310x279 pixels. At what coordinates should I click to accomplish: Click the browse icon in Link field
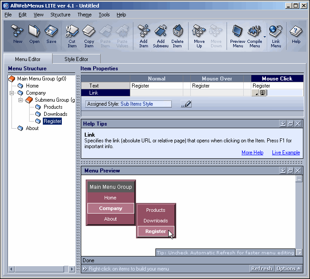coord(262,93)
